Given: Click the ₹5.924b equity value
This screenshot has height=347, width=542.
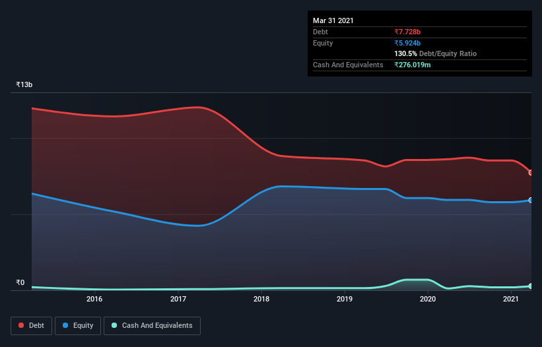Looking at the screenshot, I should (407, 43).
